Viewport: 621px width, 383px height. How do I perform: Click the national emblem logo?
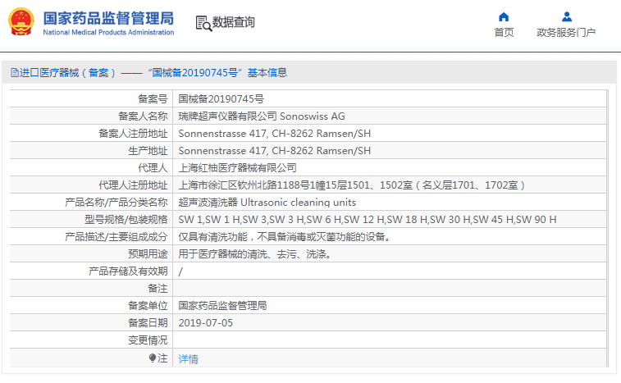21,22
